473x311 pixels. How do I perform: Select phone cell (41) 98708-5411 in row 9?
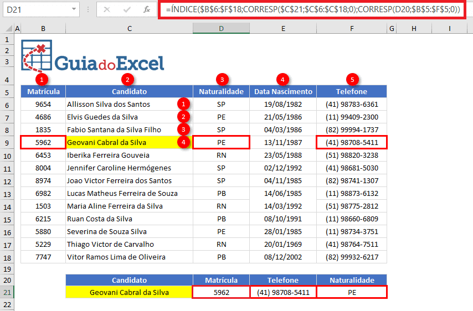(352, 142)
